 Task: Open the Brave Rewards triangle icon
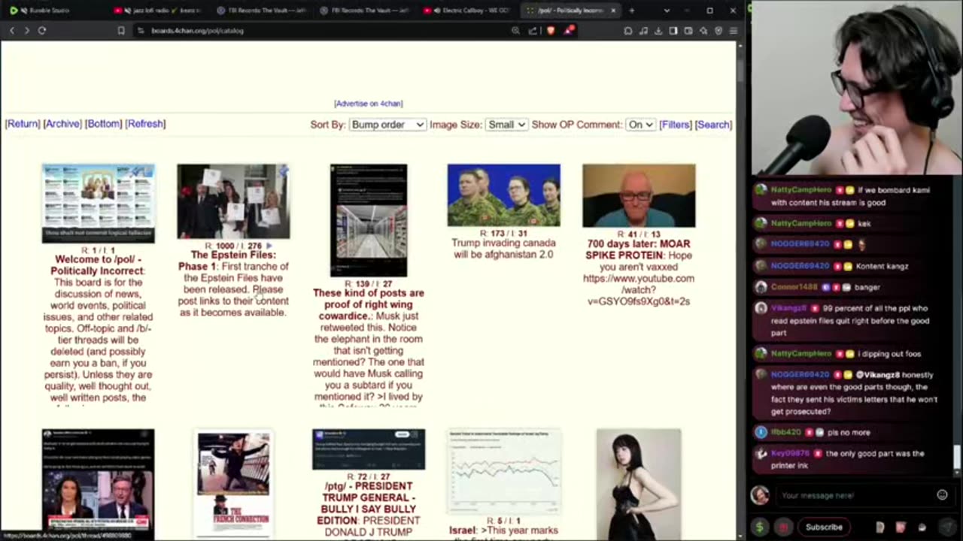570,31
